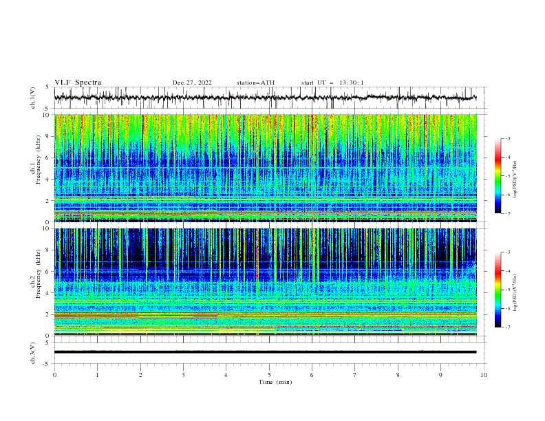Click the time axis tick label "9"
Screen dimensions: 545x421
point(440,375)
